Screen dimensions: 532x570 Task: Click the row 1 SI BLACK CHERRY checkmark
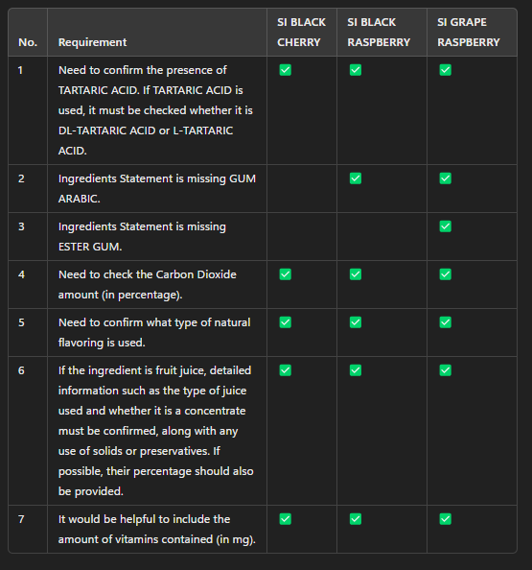click(x=285, y=70)
